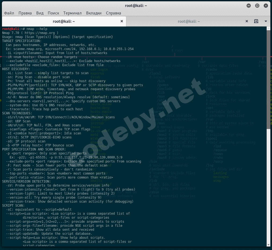This screenshot has width=272, height=250.
Task: Click the 'https://nmap.org' URL text
Action: [40, 33]
